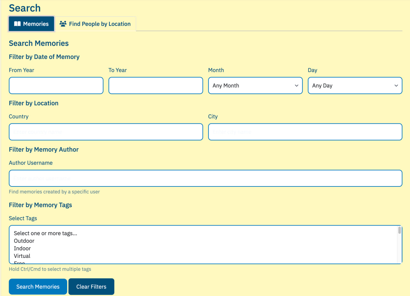Switch to the Memories tab
The width and height of the screenshot is (410, 296).
[x=31, y=24]
